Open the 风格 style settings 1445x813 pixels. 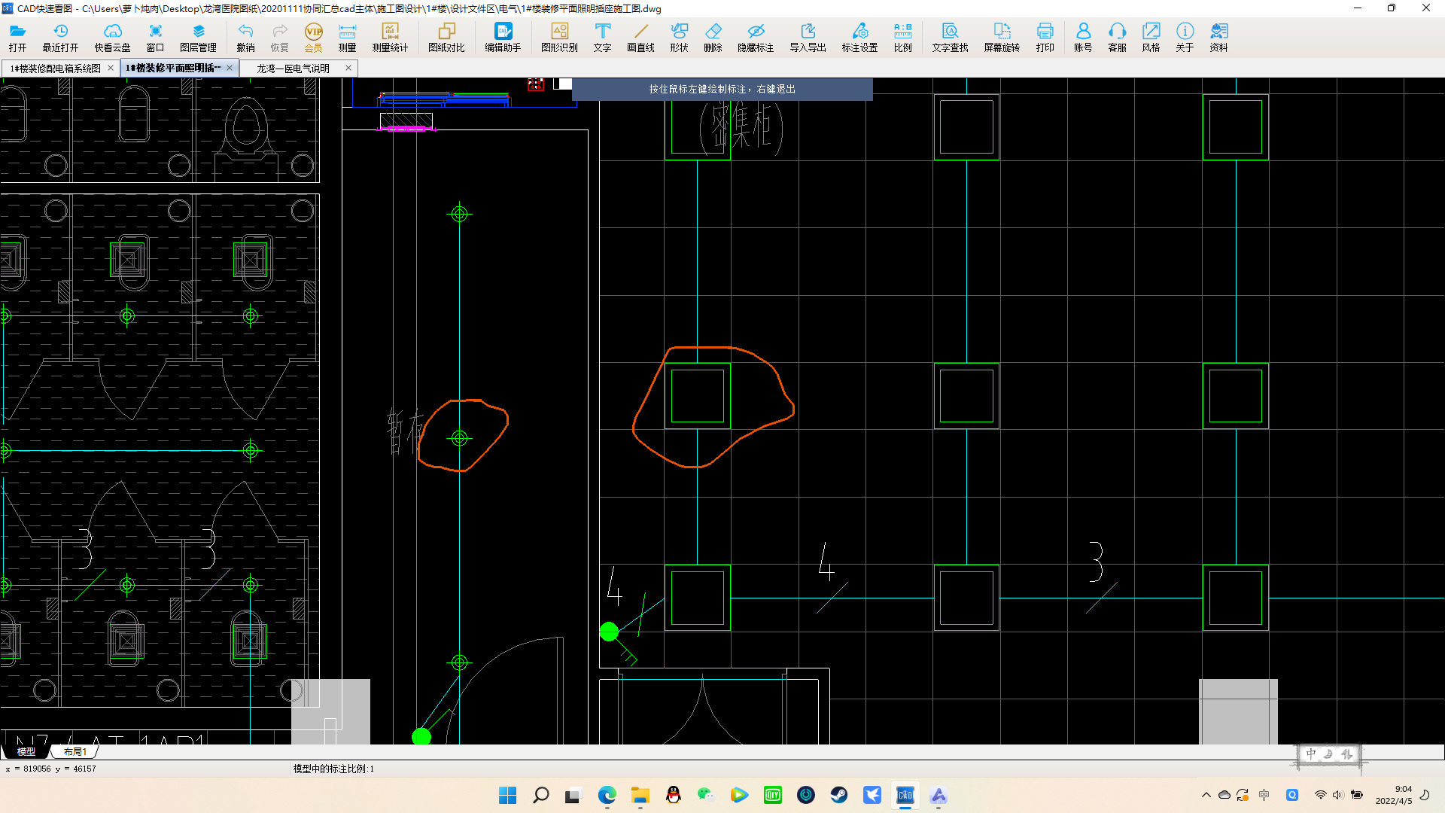[x=1151, y=37]
